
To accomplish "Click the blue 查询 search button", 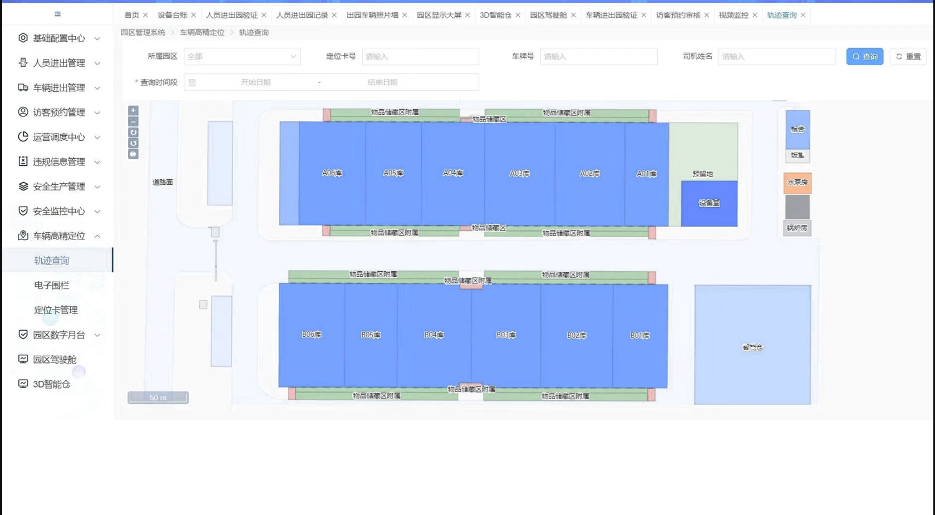I will pyautogui.click(x=864, y=56).
